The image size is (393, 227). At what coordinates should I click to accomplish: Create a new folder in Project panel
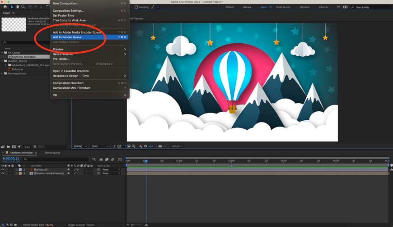[x=8, y=147]
